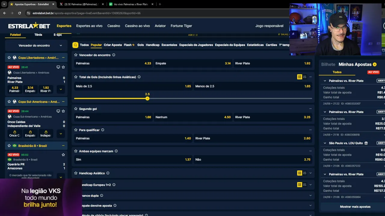385x216 pixels.
Task: Favorite the Palmeiras vs River Plate sidebar match
Action: pyautogui.click(x=63, y=67)
